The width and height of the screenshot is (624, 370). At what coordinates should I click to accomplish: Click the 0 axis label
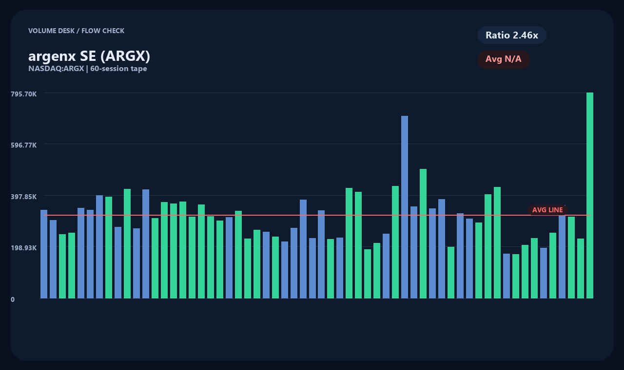point(13,299)
